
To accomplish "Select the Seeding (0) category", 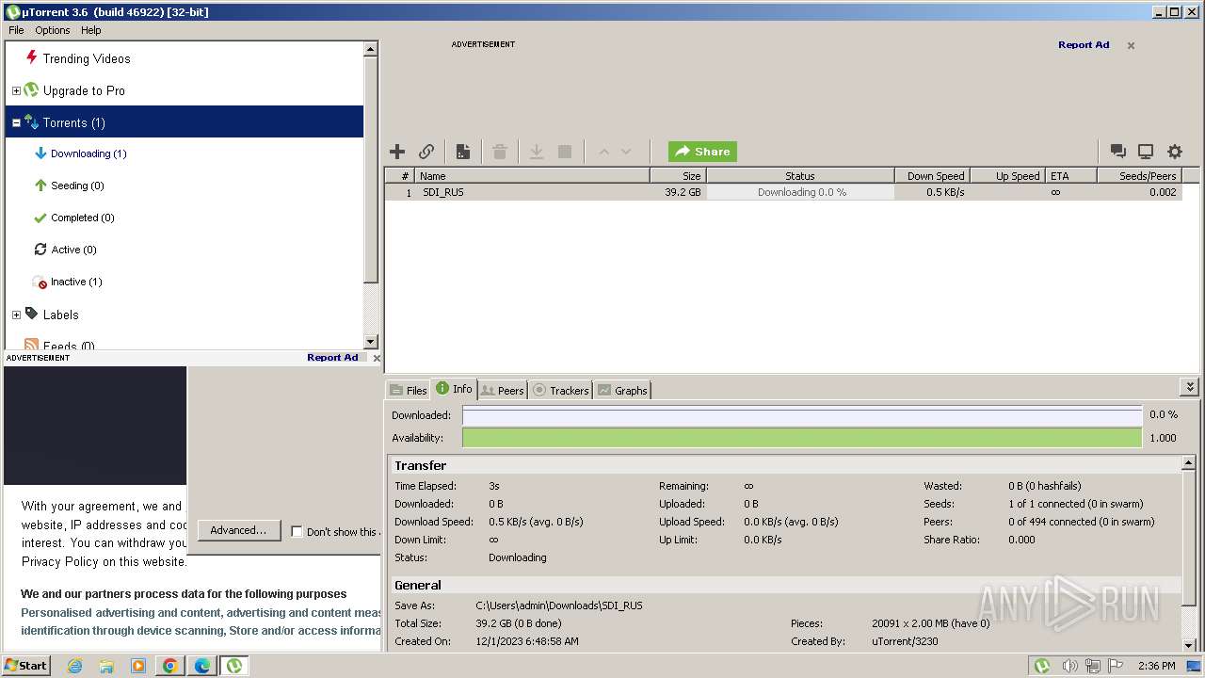I will [x=77, y=186].
